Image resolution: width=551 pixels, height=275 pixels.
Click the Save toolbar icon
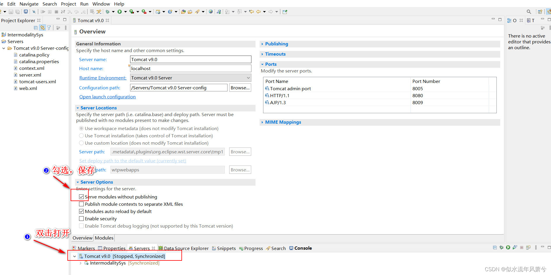(x=11, y=12)
